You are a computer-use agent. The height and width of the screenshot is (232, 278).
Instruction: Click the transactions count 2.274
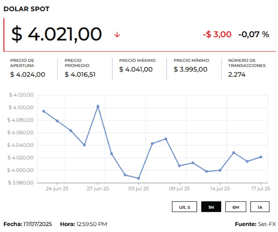pos(237,75)
